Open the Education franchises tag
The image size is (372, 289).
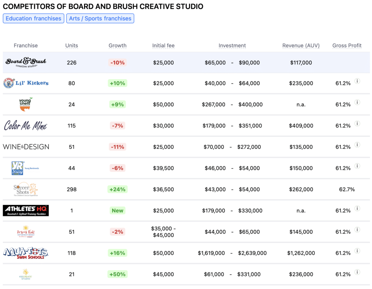coord(33,19)
